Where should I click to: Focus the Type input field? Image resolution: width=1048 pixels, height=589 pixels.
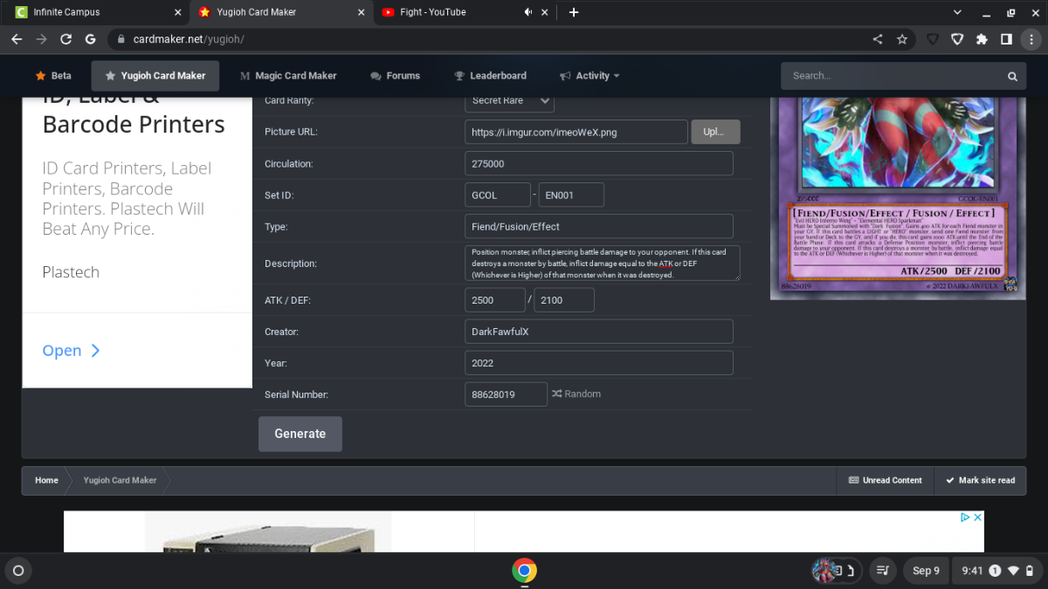coord(599,227)
